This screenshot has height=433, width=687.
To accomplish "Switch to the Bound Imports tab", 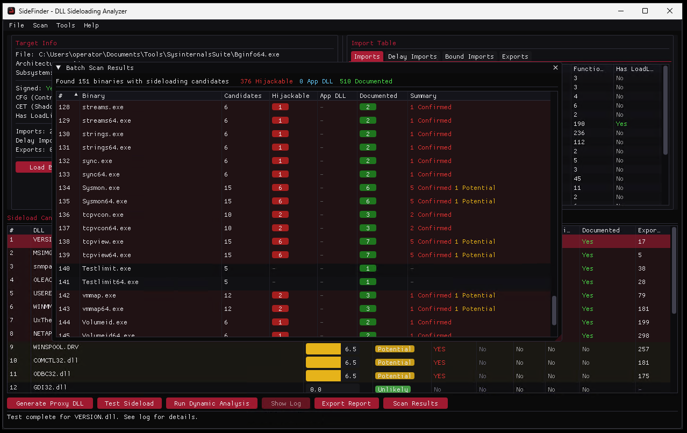I will pos(469,56).
